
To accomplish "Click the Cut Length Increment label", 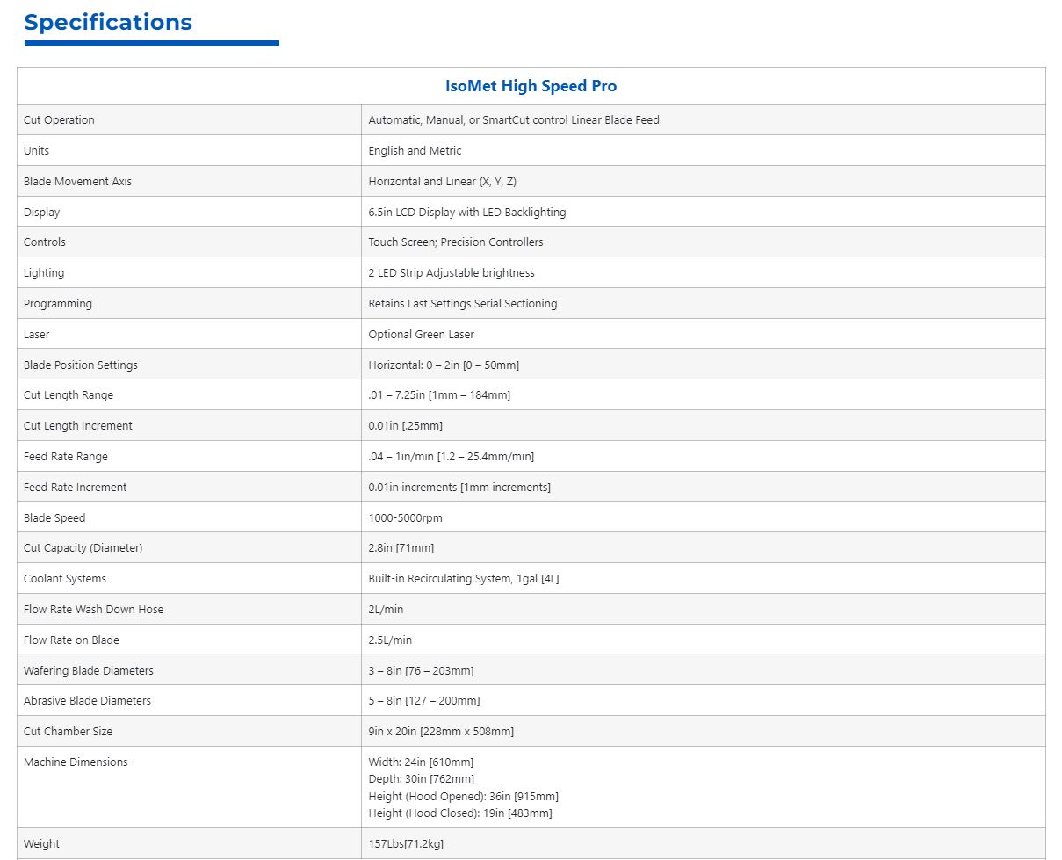I will [x=78, y=426].
